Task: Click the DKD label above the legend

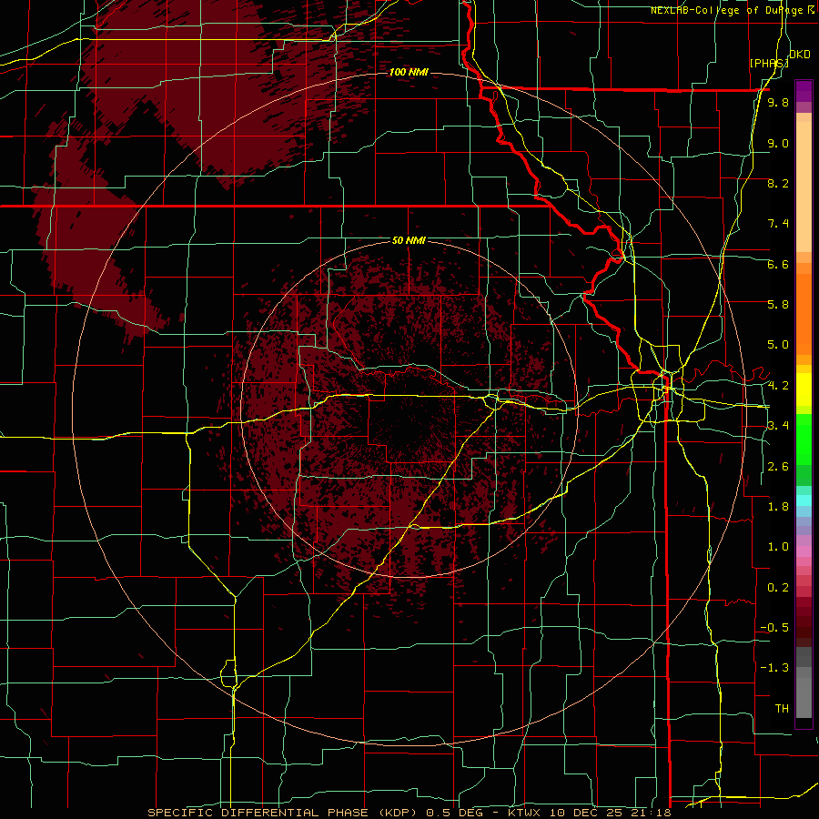Action: [800, 55]
